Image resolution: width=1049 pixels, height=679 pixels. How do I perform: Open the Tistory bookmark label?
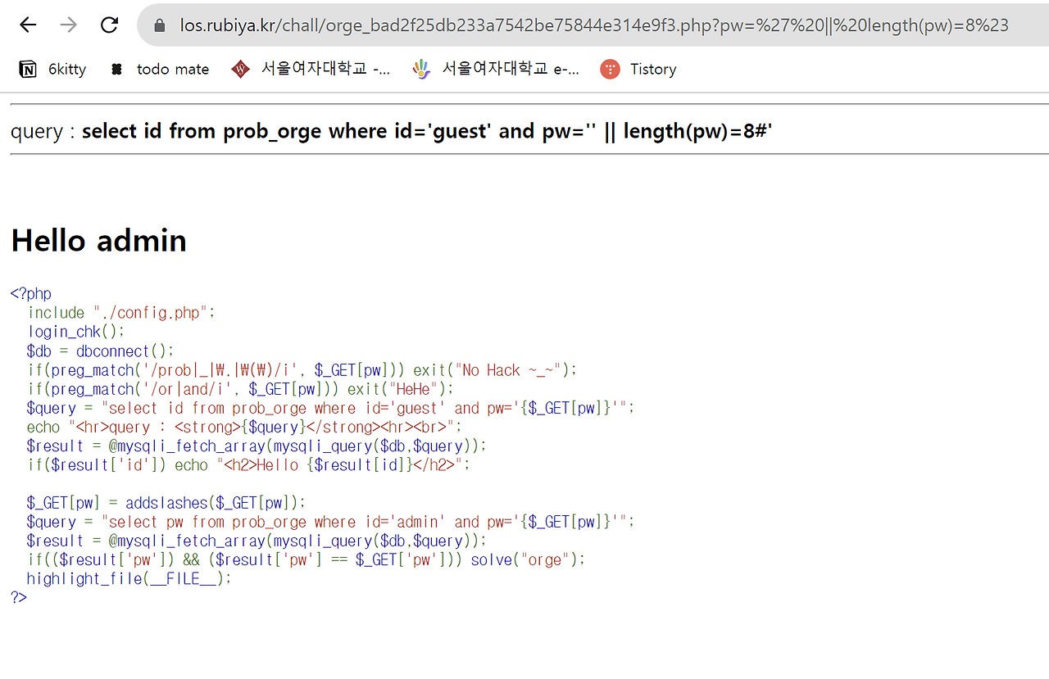[x=653, y=70]
